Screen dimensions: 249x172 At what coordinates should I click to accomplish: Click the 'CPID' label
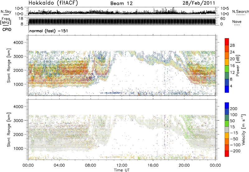(7, 29)
